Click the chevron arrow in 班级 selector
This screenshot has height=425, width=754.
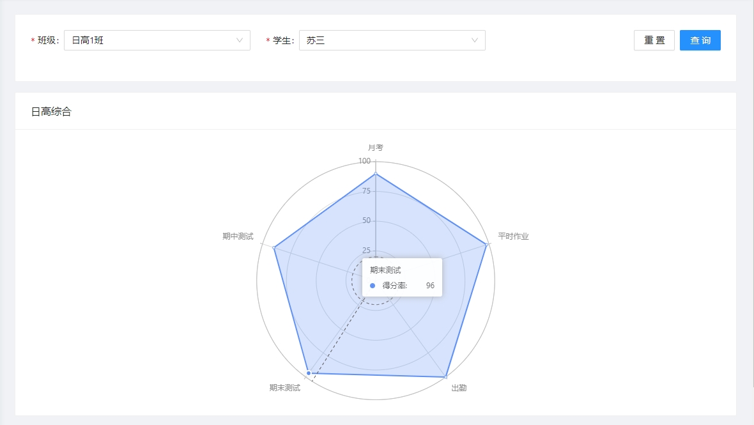[240, 40]
